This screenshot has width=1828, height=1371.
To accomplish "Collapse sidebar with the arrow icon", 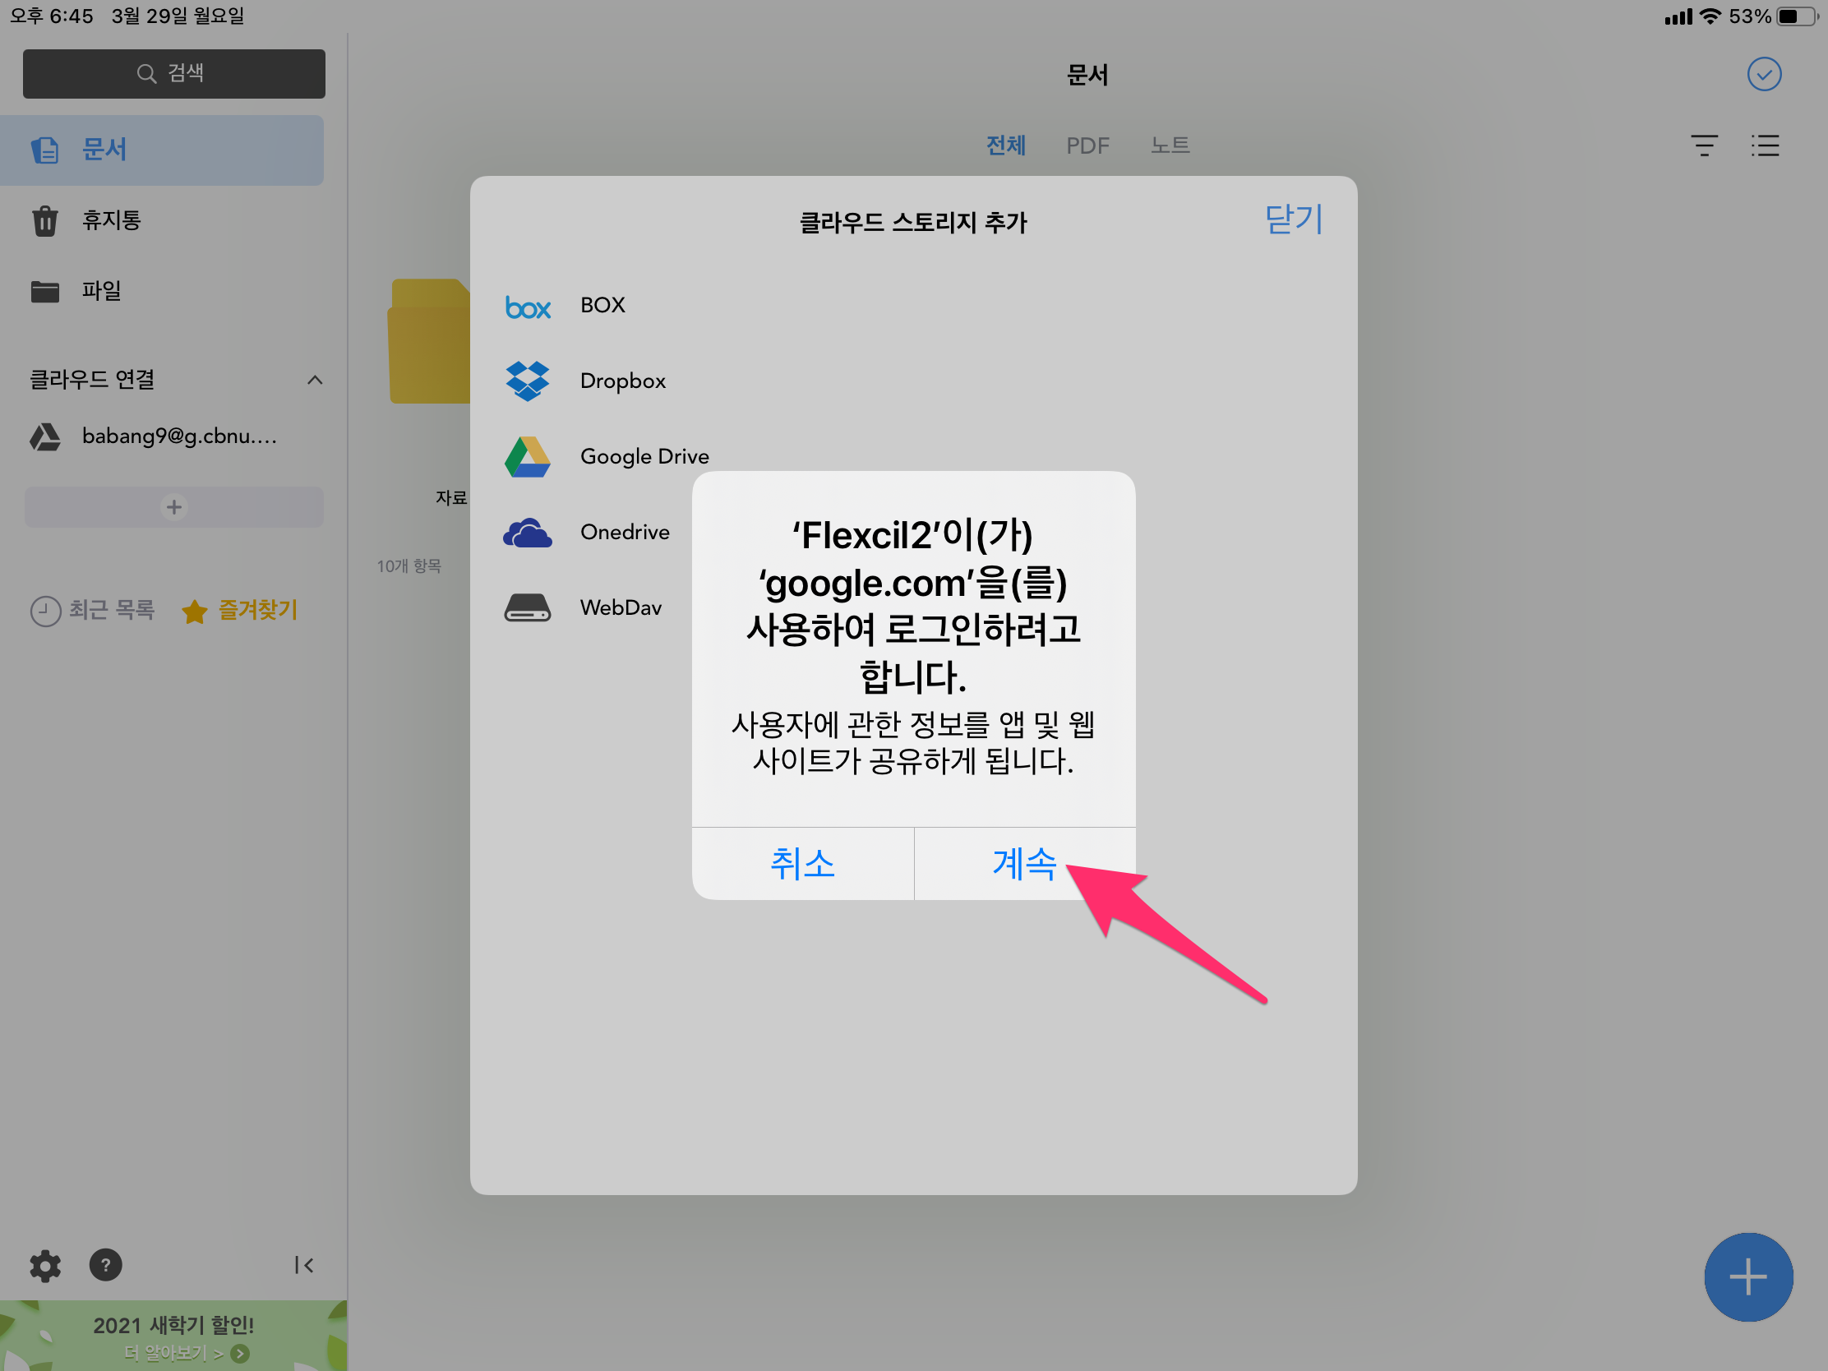I will (x=303, y=1265).
